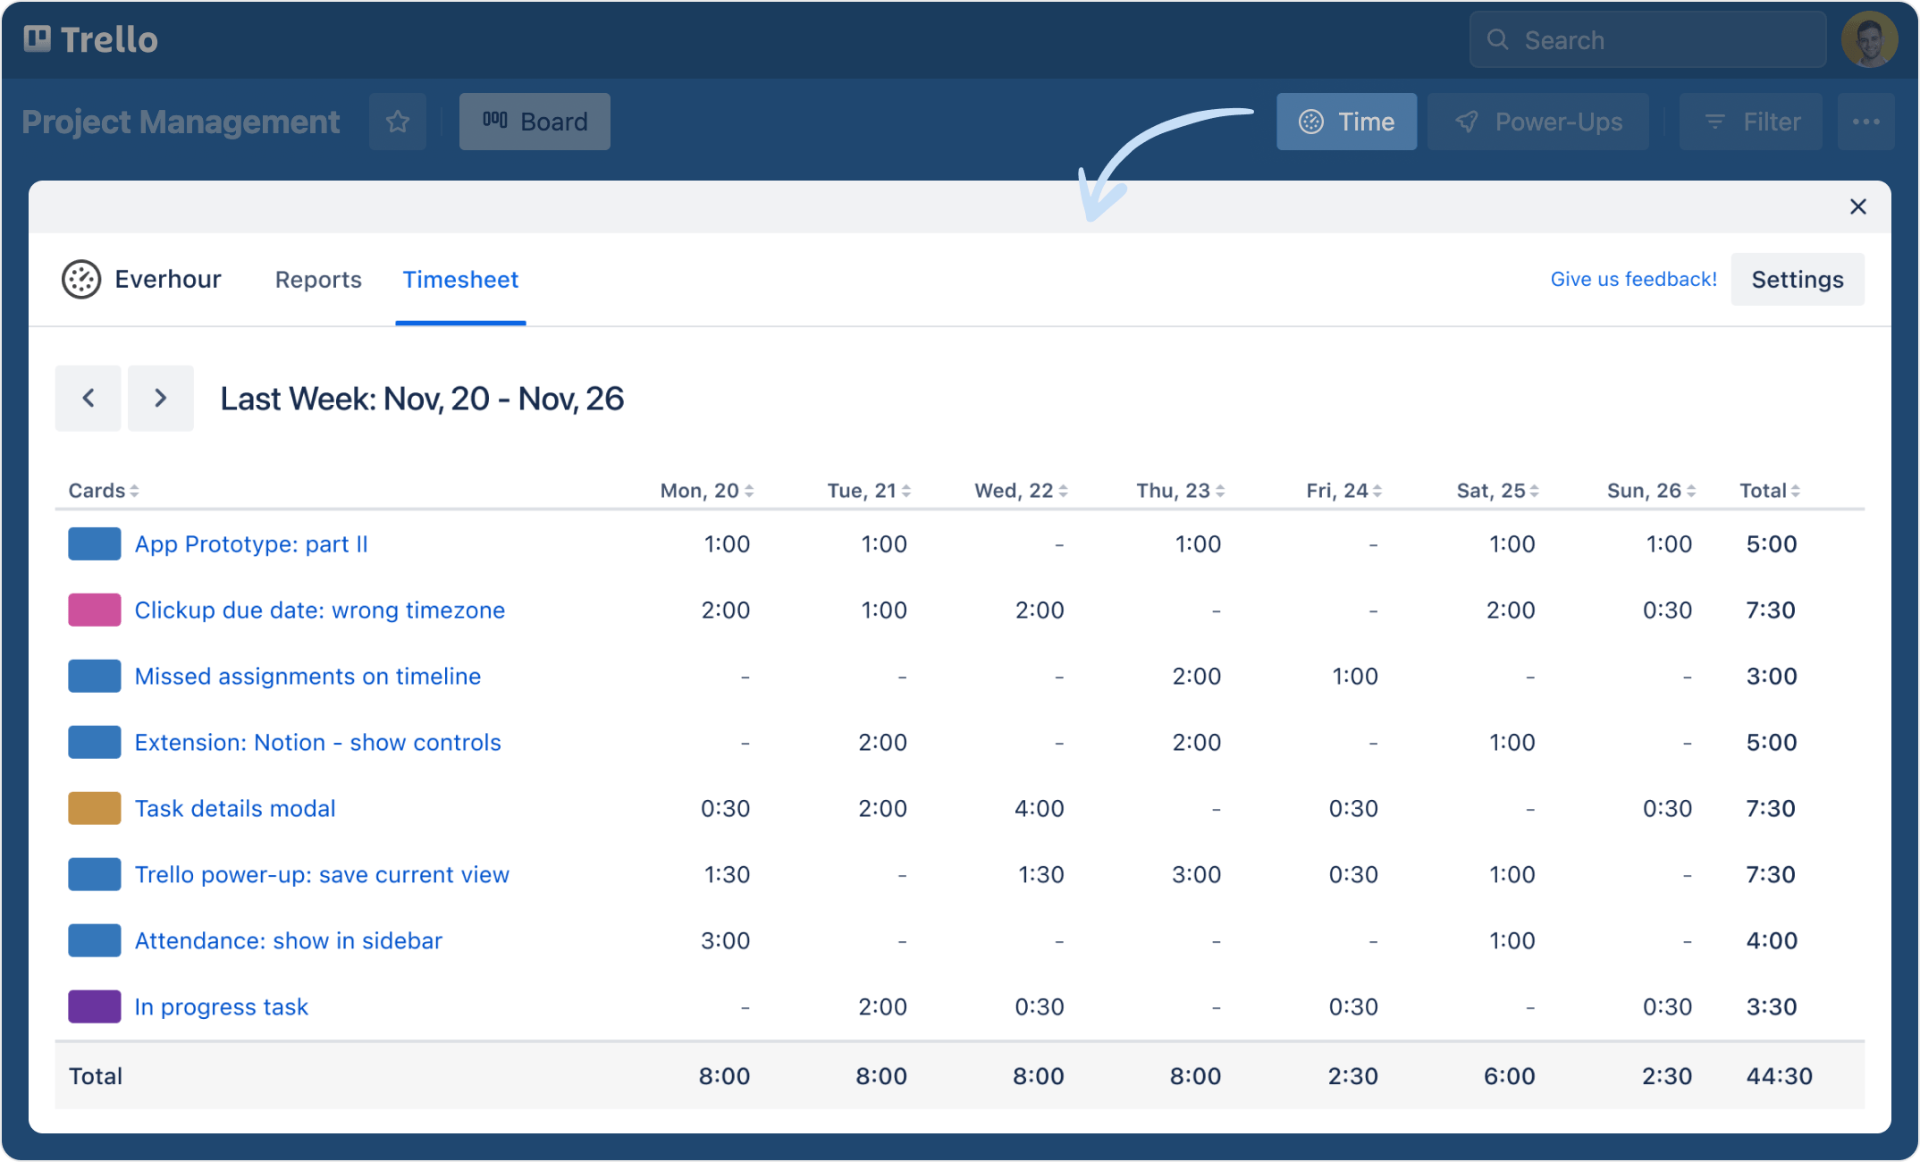
Task: Go to the previous week with the left chevron
Action: [x=88, y=399]
